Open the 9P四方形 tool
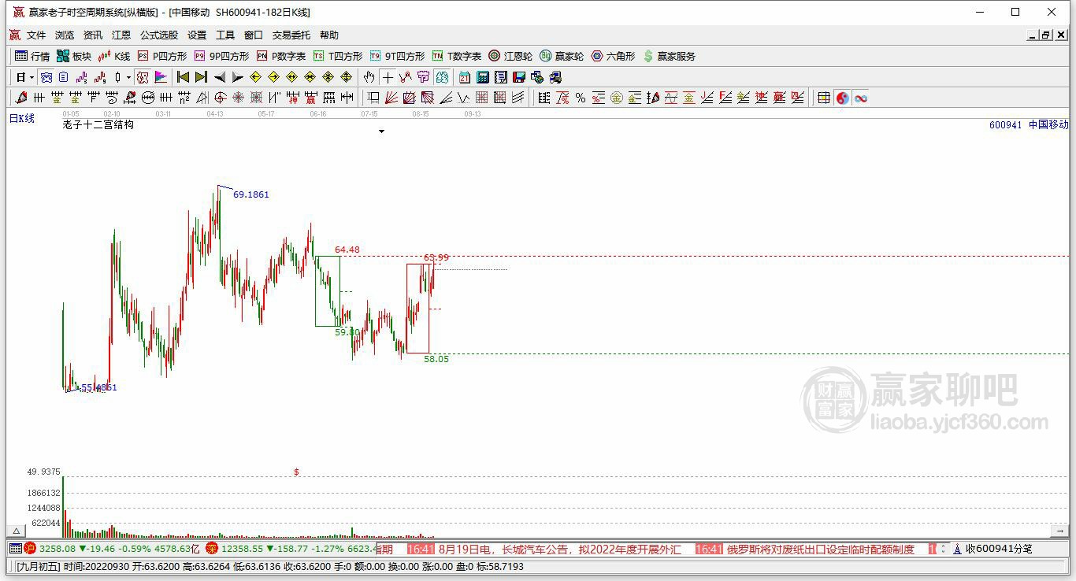Image resolution: width=1076 pixels, height=581 pixels. pos(221,56)
